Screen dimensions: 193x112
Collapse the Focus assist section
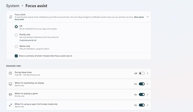(148, 17)
